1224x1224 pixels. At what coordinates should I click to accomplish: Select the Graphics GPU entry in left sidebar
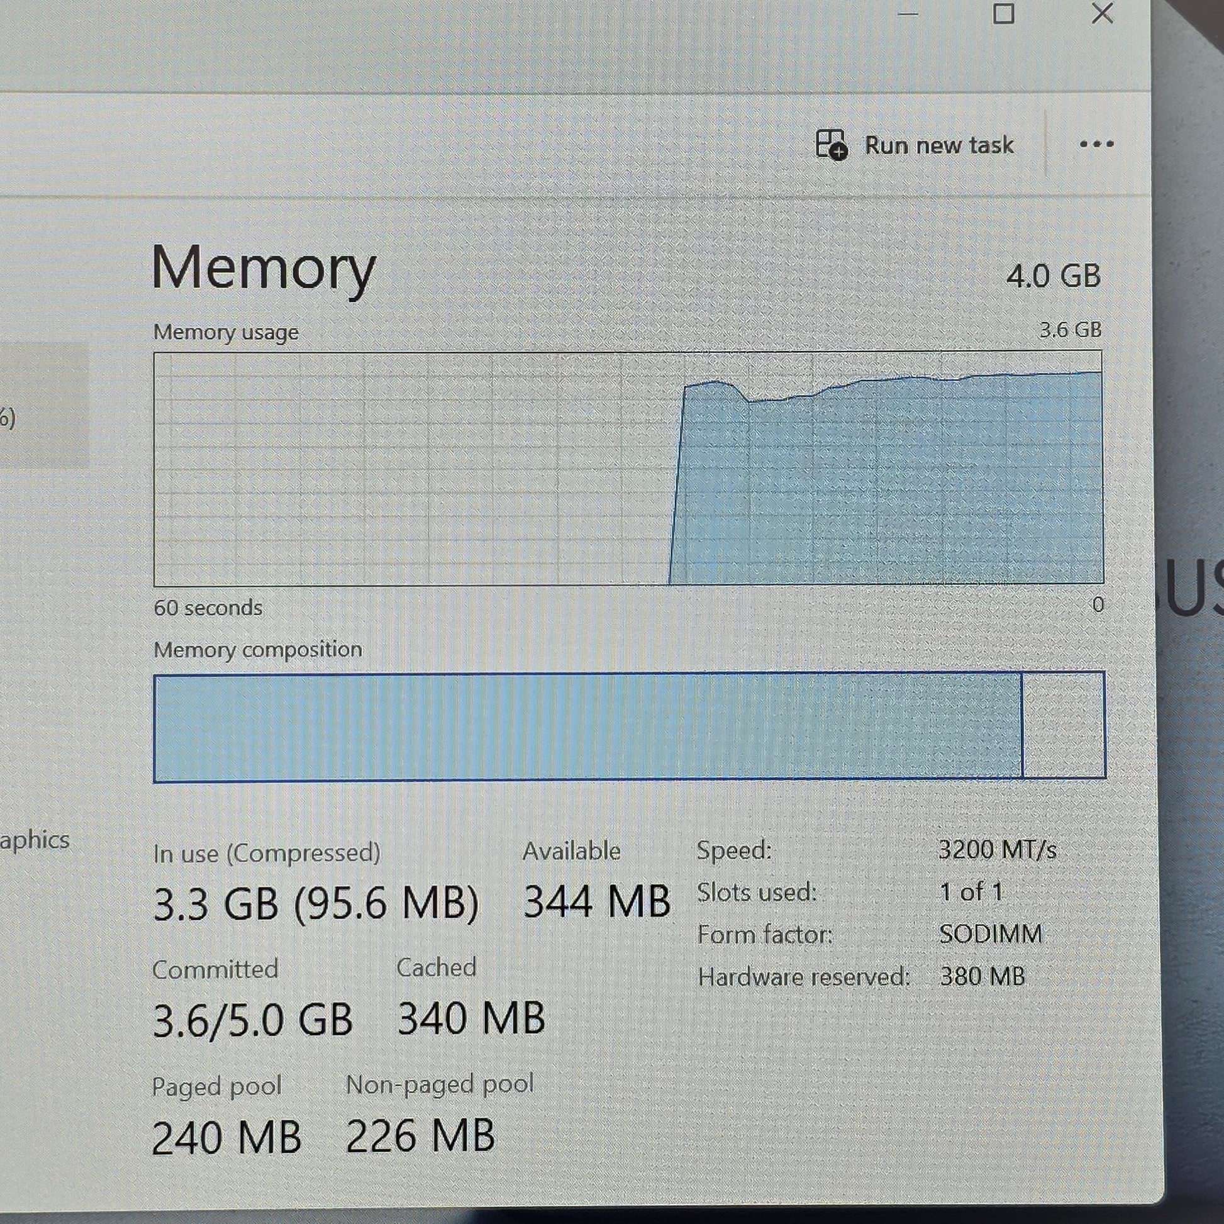[x=34, y=840]
